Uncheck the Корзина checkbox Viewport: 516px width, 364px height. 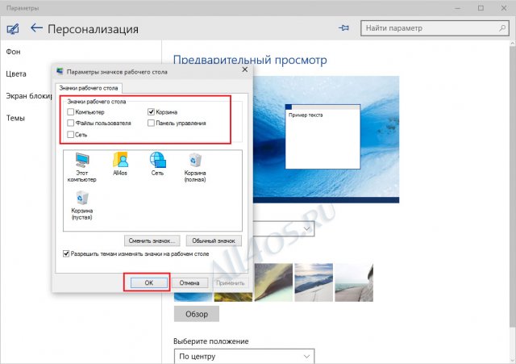pyautogui.click(x=151, y=112)
